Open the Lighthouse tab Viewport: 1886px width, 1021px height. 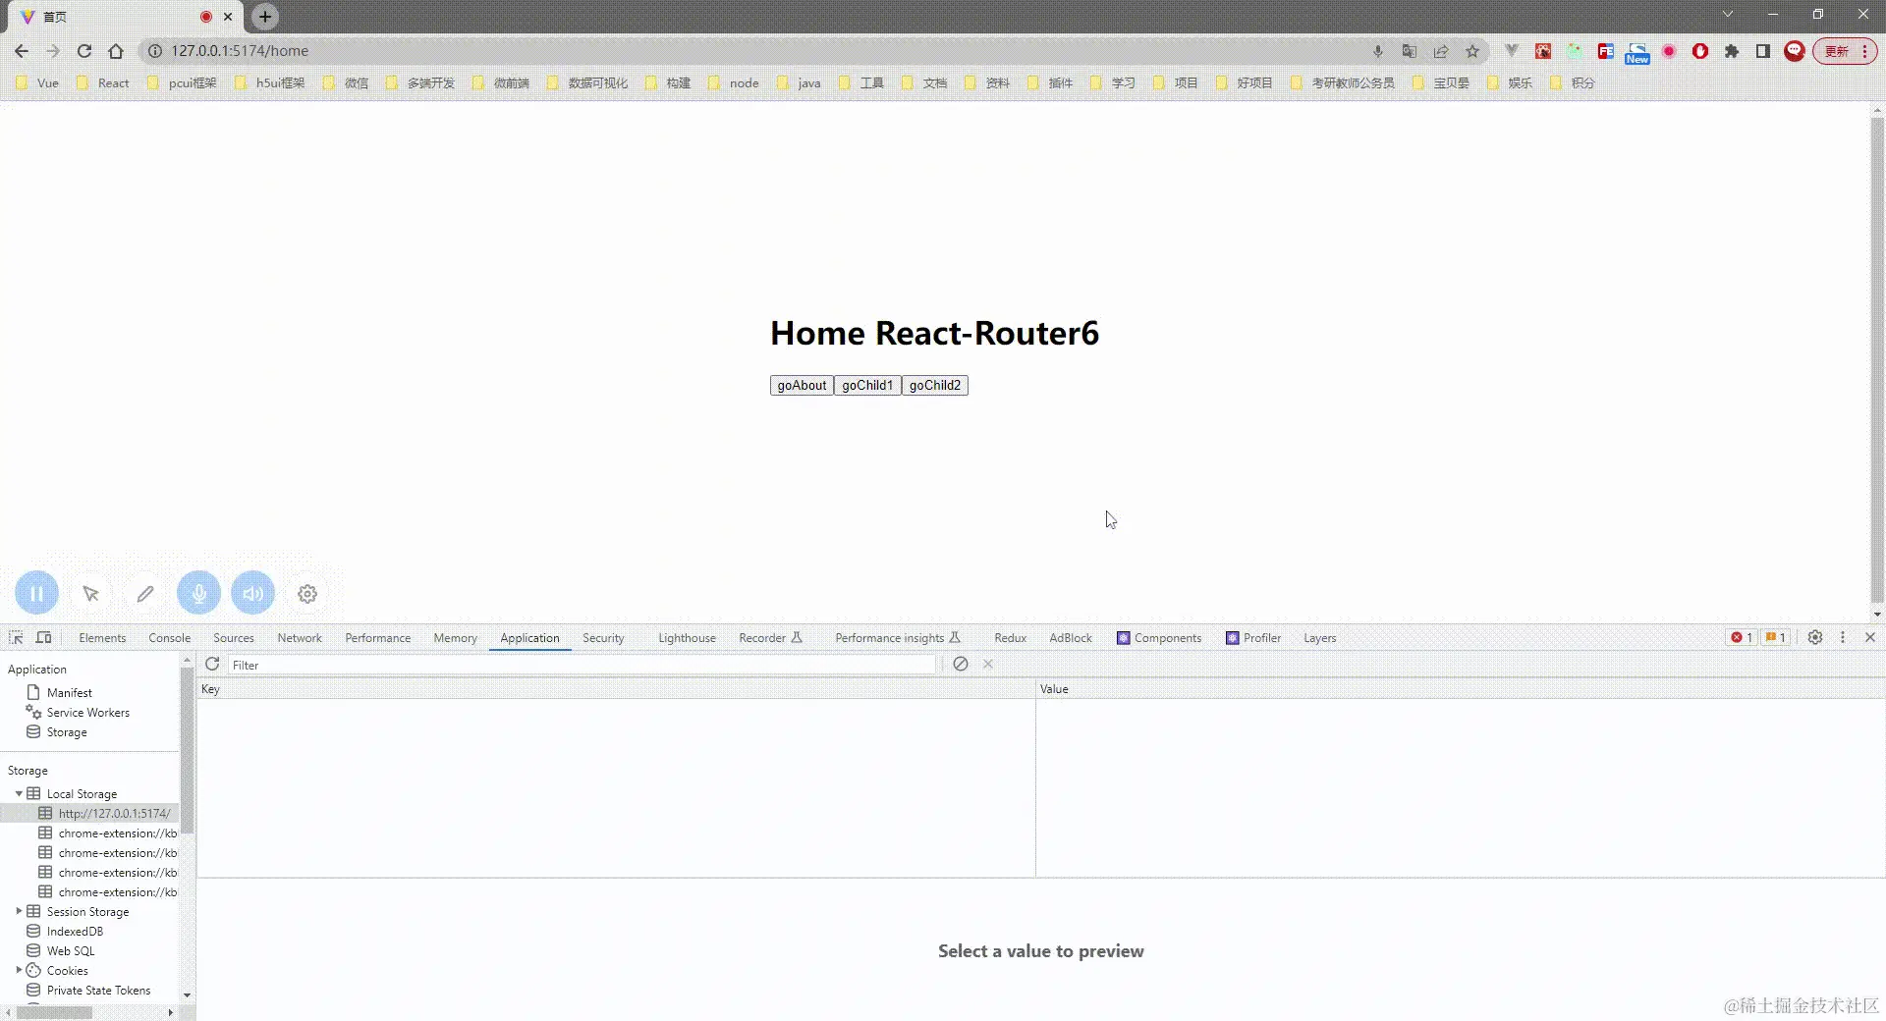[x=687, y=637]
